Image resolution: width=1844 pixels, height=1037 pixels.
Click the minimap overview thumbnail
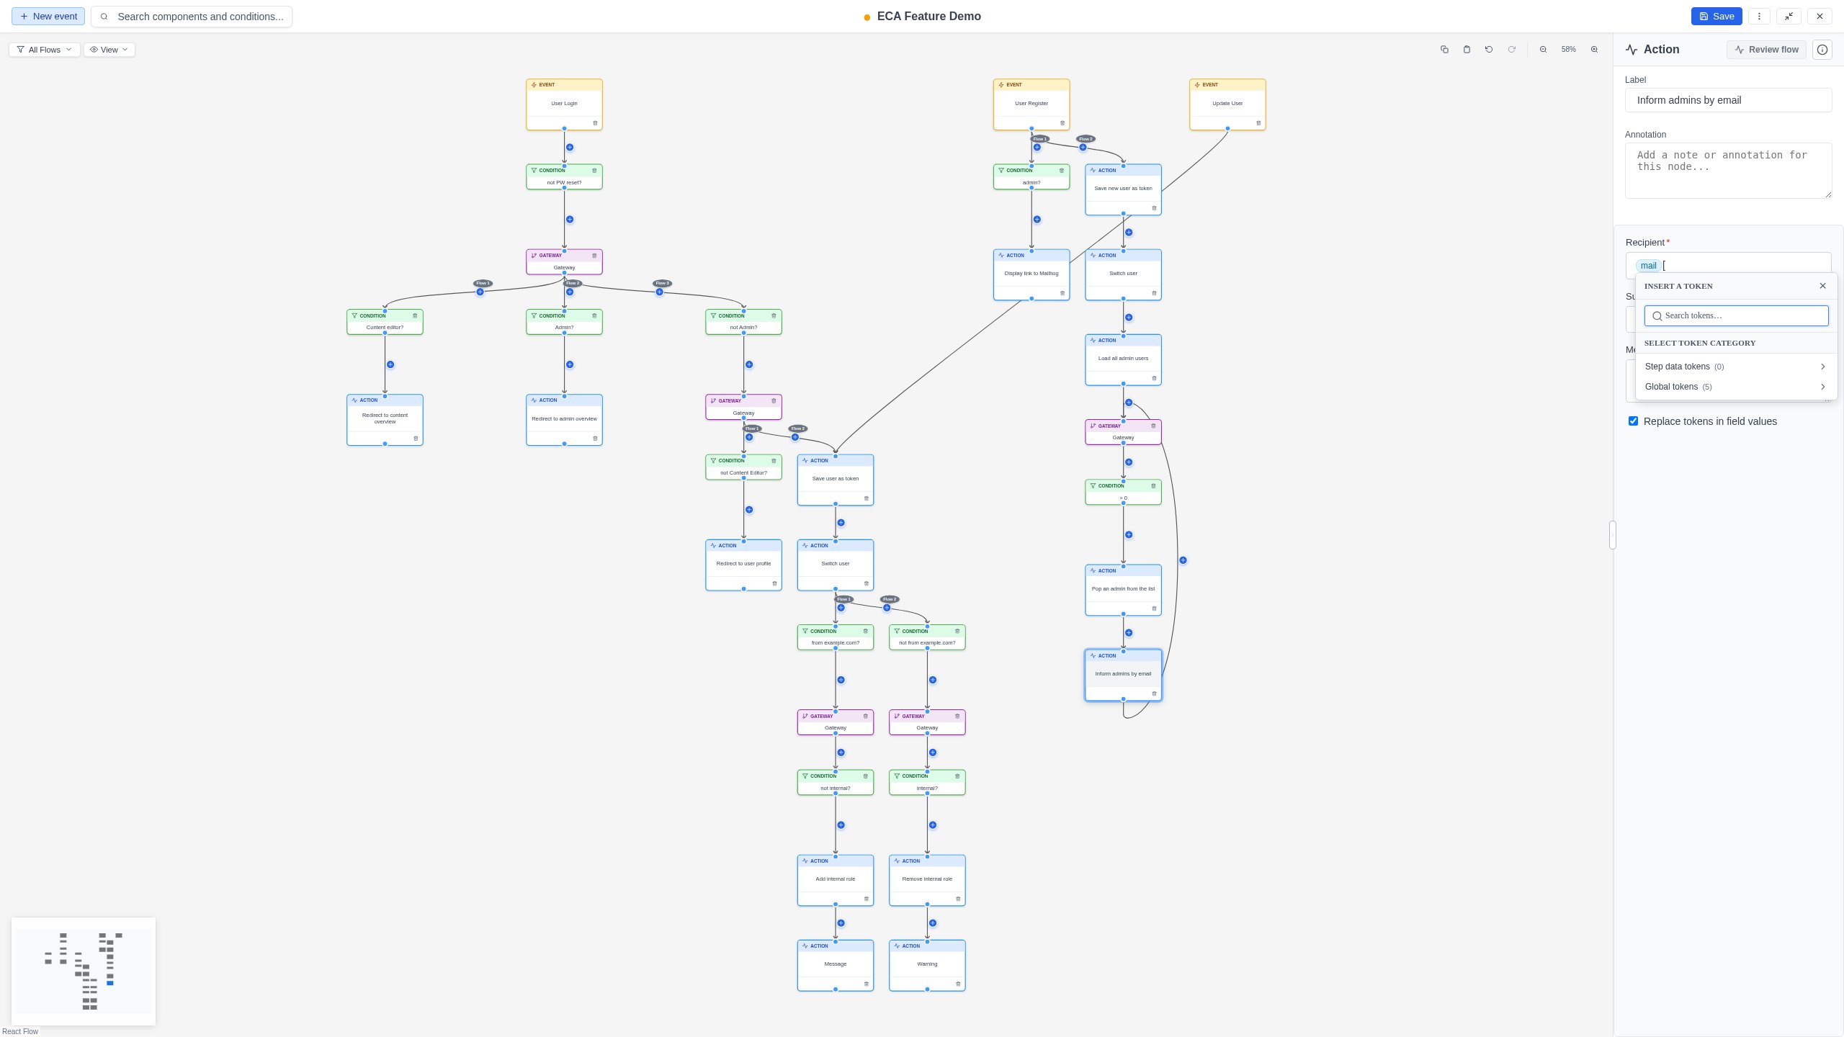click(x=84, y=971)
